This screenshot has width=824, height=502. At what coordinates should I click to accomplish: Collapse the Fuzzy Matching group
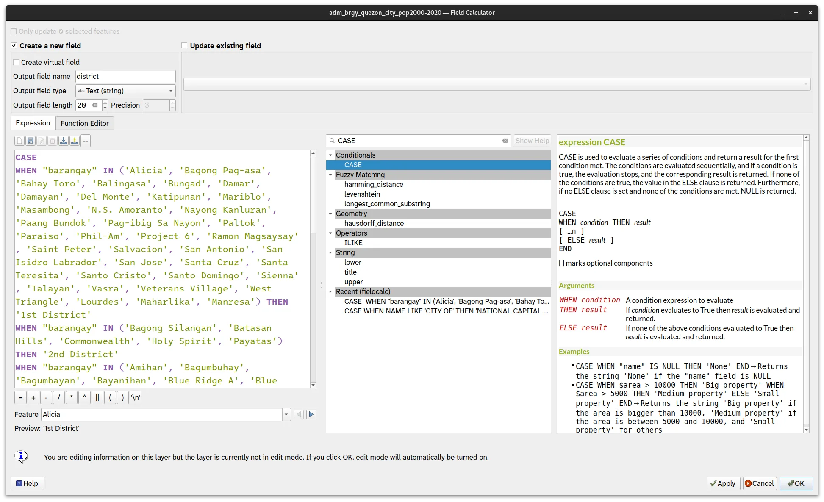tap(330, 175)
